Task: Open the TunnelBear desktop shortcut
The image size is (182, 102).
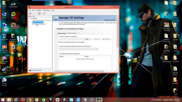Action: pos(13,26)
